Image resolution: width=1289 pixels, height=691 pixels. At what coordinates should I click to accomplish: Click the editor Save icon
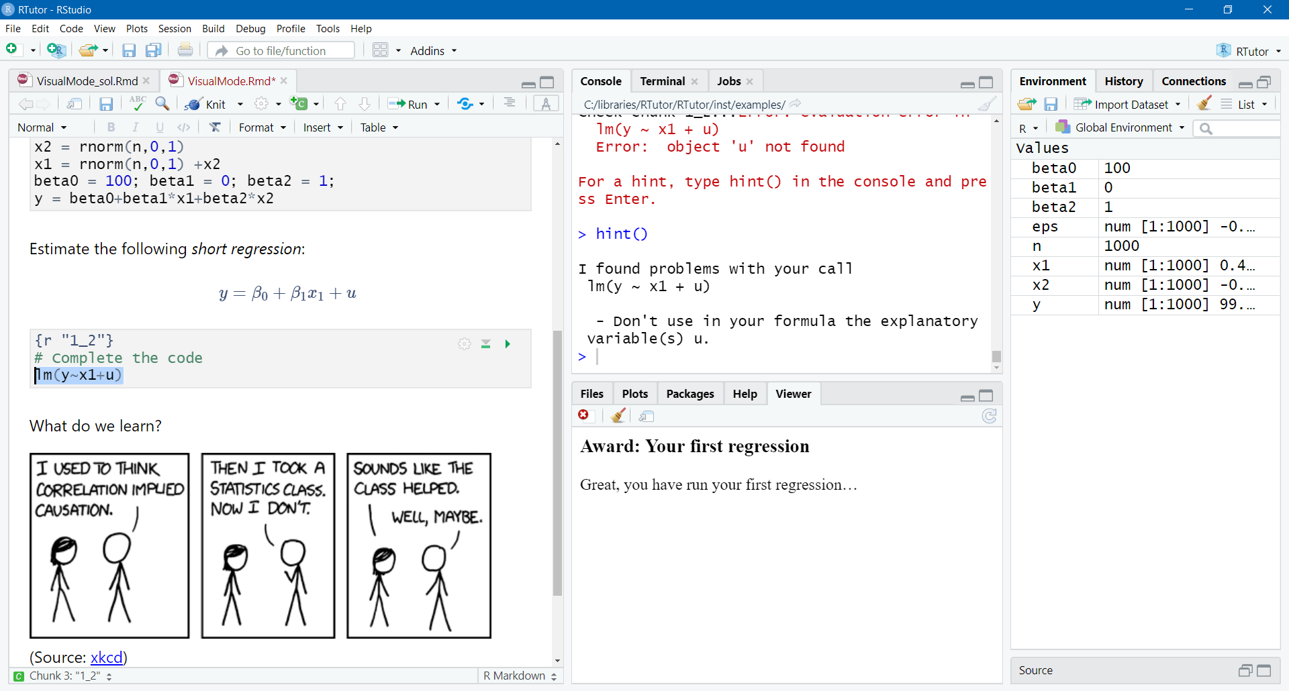[x=106, y=104]
